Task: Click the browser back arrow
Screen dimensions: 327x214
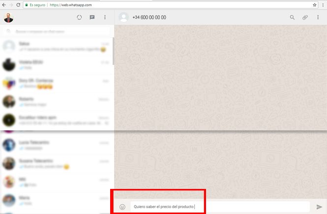Action: pos(4,5)
